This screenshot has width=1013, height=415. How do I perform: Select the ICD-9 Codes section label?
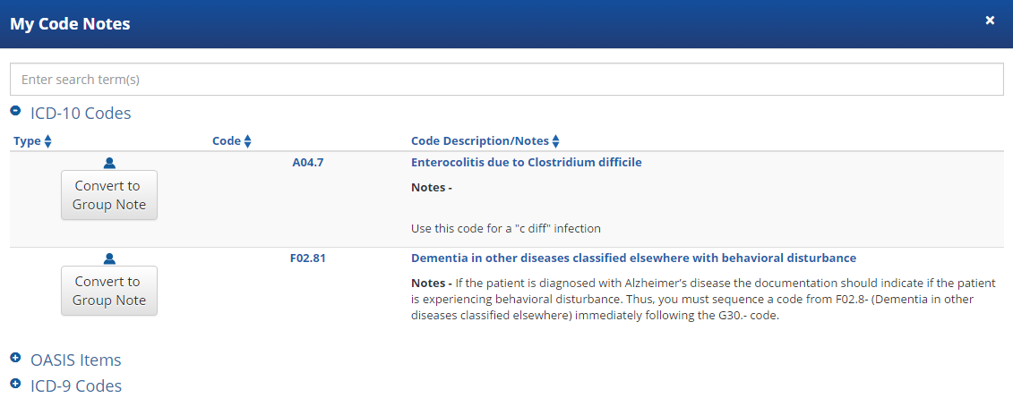pyautogui.click(x=76, y=386)
